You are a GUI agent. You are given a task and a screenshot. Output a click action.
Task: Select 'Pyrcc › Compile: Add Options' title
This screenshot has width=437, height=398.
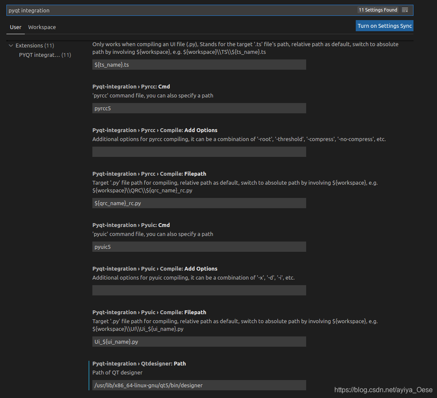(155, 130)
